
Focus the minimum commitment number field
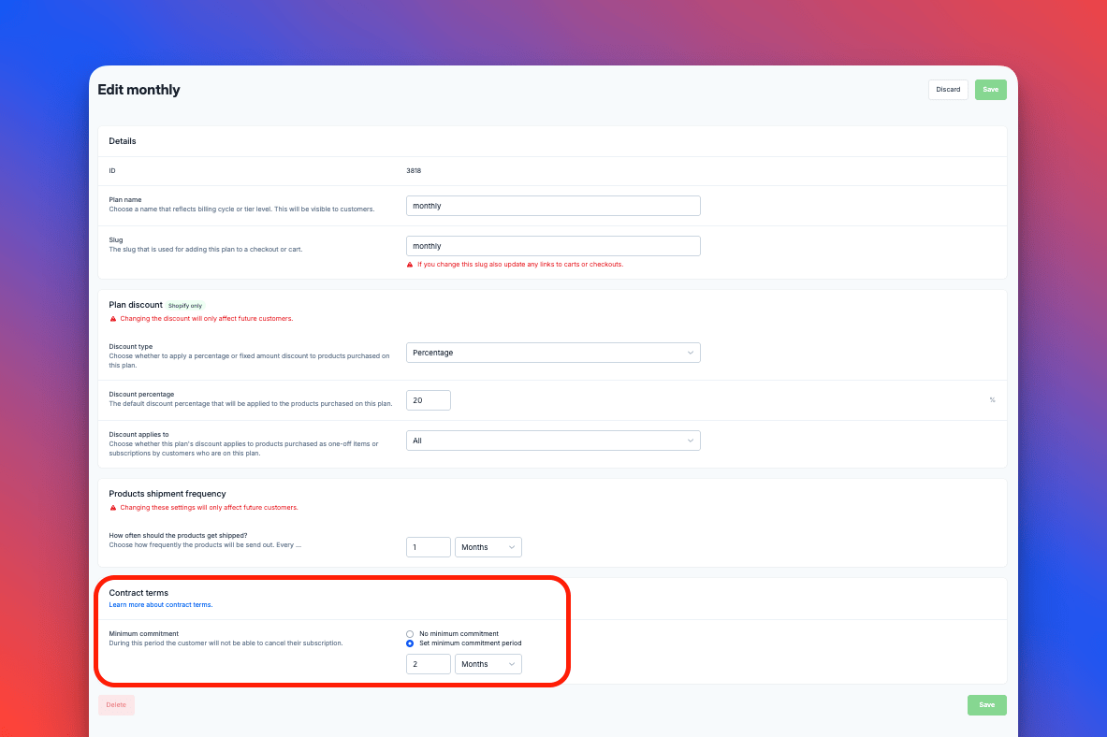pyautogui.click(x=428, y=664)
